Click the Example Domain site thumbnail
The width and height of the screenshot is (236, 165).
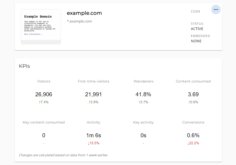[41, 27]
